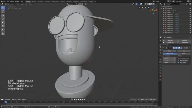Click the Delete All button
Image resolution: width=192 pixels, height=108 pixels.
click(184, 40)
